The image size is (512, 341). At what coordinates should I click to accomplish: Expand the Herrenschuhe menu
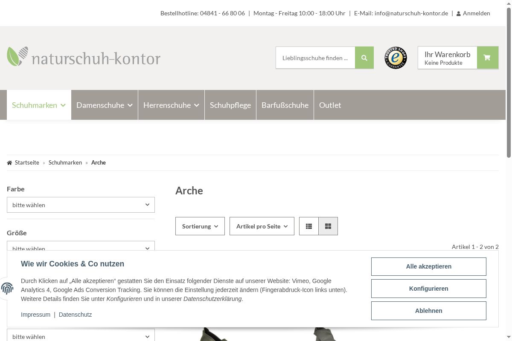coord(171,105)
